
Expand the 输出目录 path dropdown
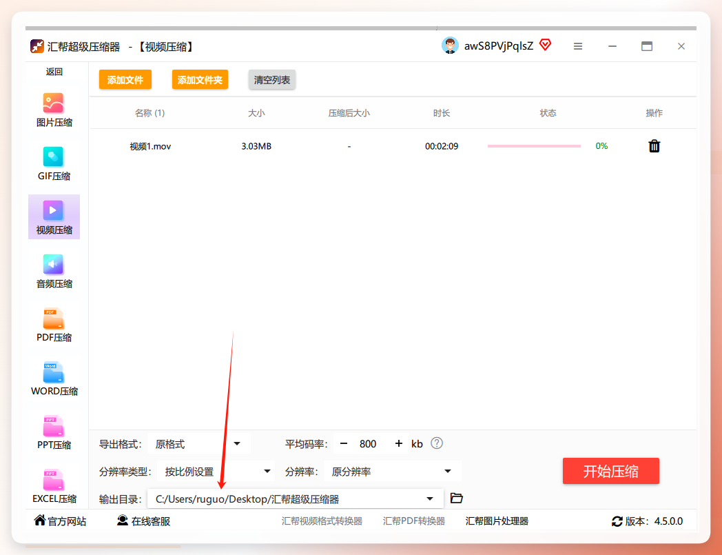coord(295,498)
